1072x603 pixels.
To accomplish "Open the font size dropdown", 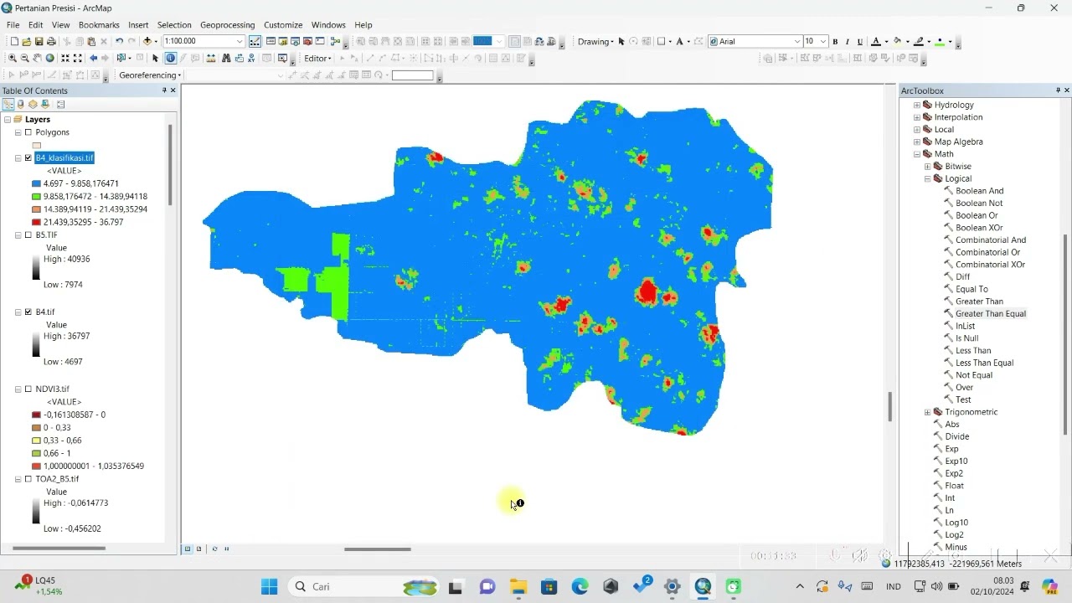I will 824,41.
